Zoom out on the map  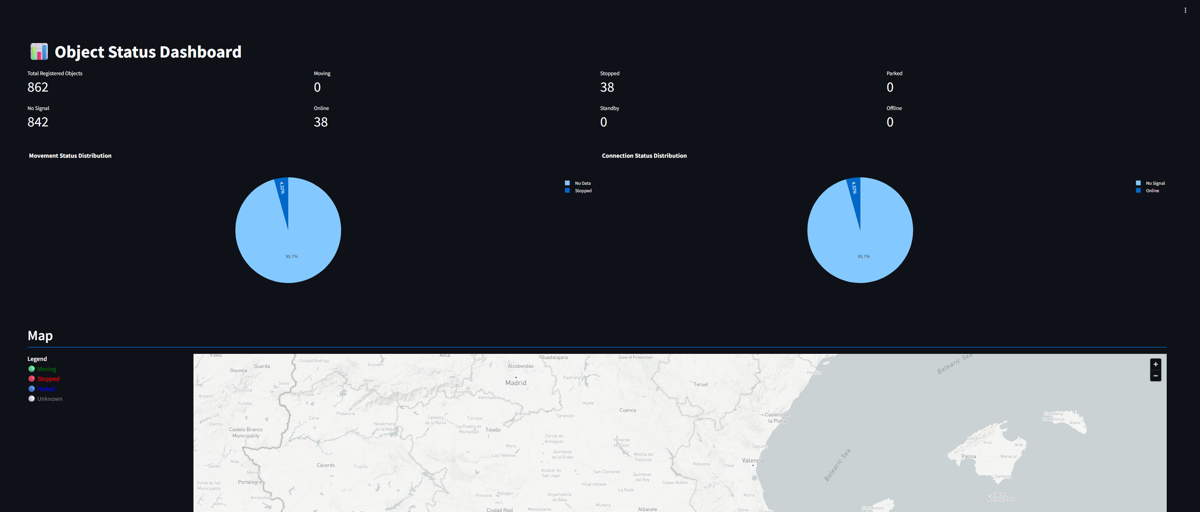[1155, 376]
